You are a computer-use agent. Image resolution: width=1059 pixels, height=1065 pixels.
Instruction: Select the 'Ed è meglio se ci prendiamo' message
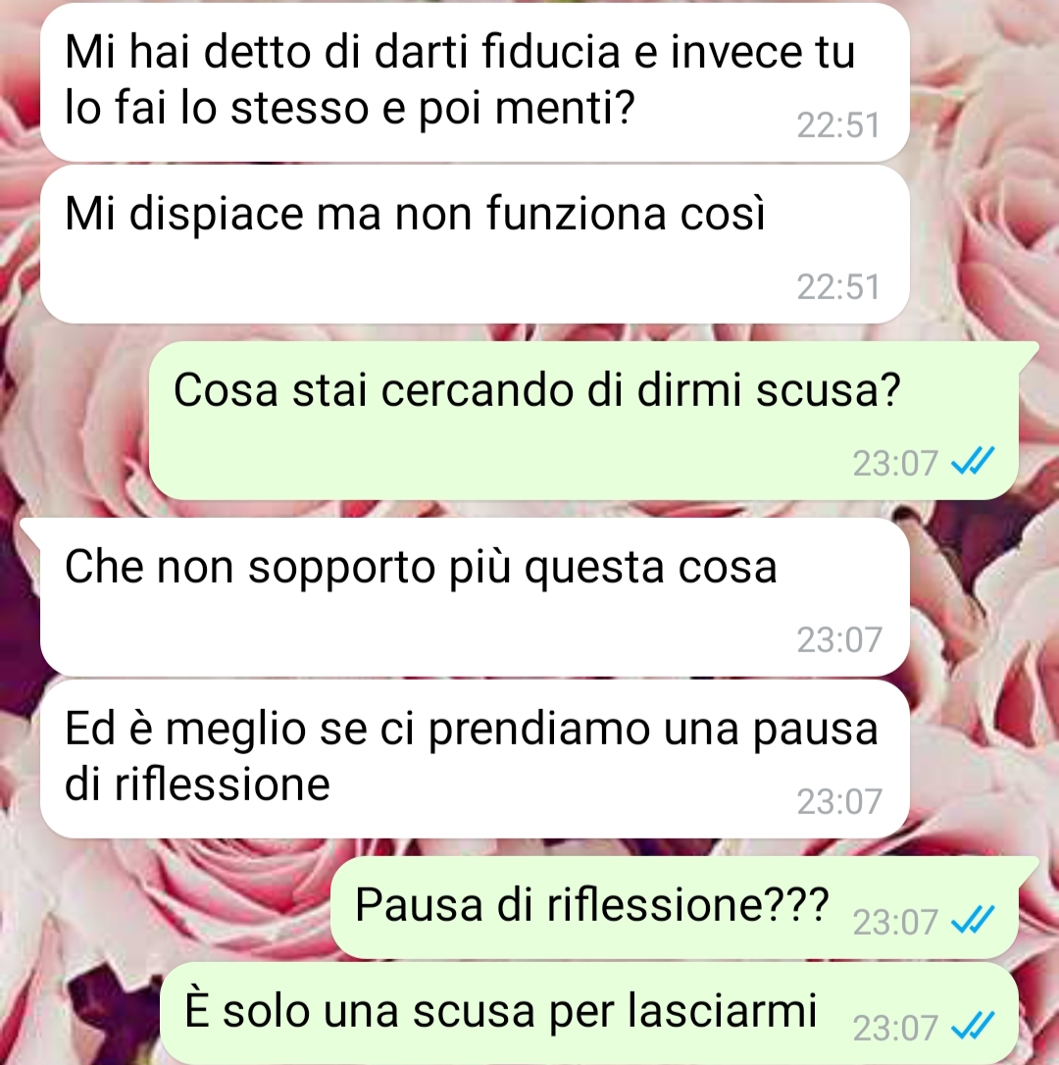(475, 759)
